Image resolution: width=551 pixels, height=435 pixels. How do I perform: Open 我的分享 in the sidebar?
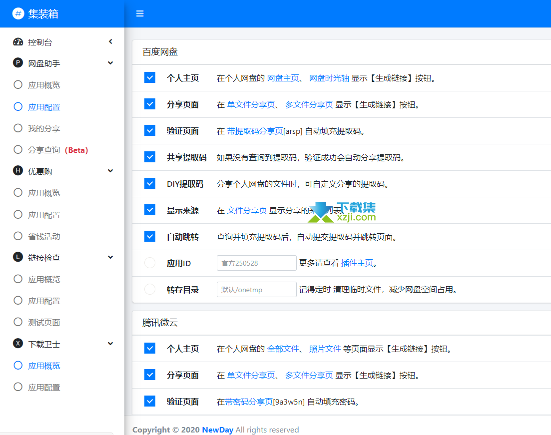coord(44,128)
